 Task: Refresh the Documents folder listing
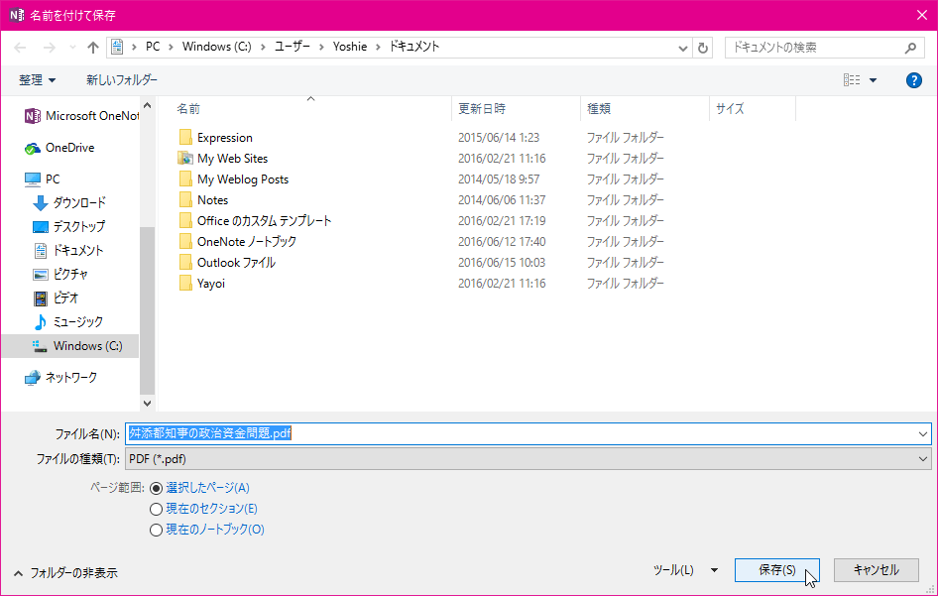coord(703,48)
